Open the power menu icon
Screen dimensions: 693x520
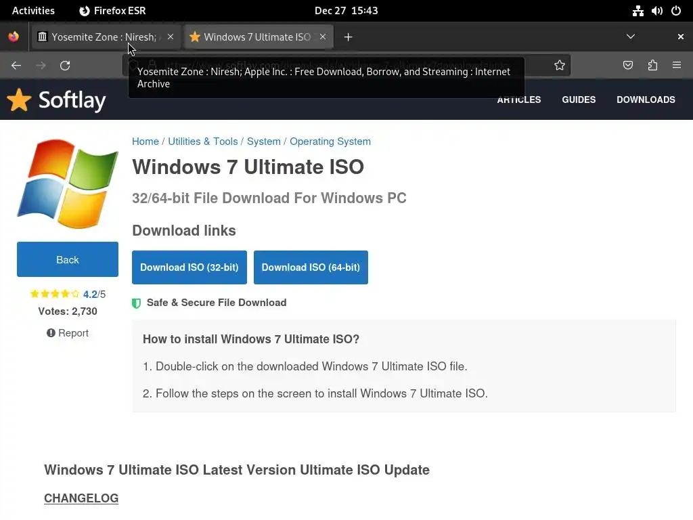[x=676, y=11]
